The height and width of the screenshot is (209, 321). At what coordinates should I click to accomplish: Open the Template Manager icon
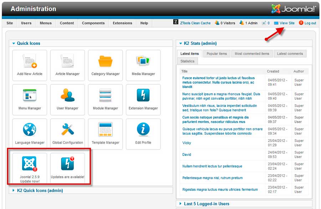pyautogui.click(x=106, y=134)
